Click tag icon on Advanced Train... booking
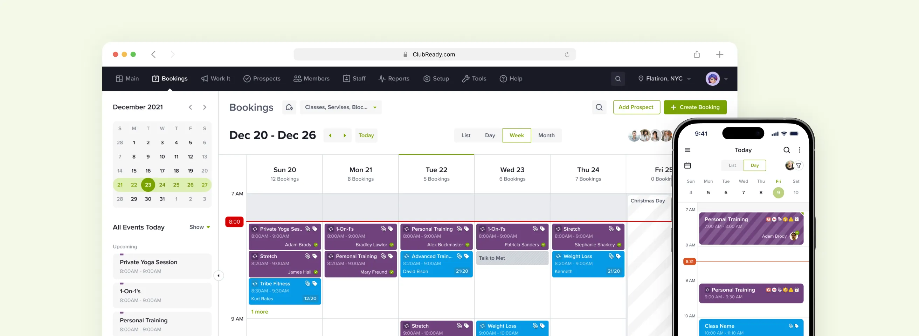Screen dimensions: 919x336 (x=466, y=256)
